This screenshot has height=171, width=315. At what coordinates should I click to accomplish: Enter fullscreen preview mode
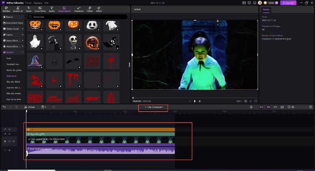pos(256,101)
